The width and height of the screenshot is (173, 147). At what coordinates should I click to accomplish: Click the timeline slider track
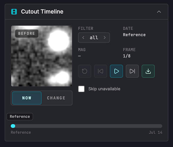coord(87,126)
